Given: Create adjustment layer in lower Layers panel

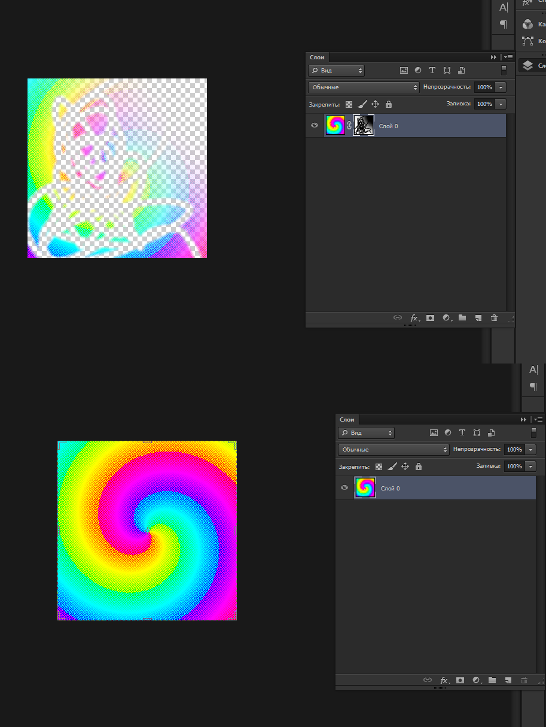Looking at the screenshot, I should 476,680.
